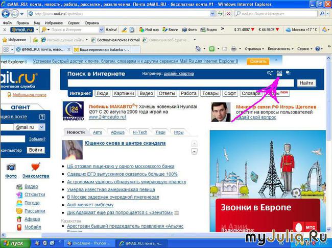The image size is (332, 248).
Task: Open the recent pages dropdown arrow near Back button
Action: (22, 14)
